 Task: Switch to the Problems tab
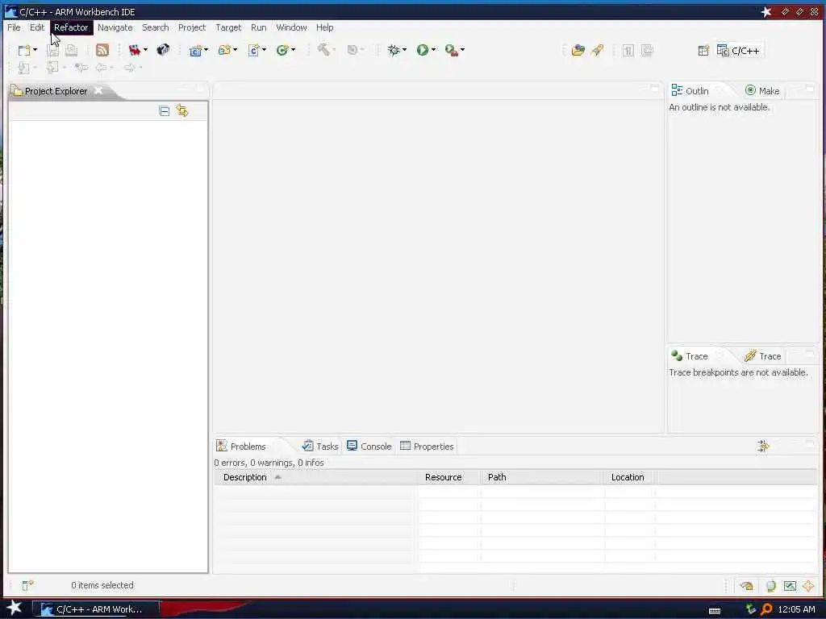(241, 447)
